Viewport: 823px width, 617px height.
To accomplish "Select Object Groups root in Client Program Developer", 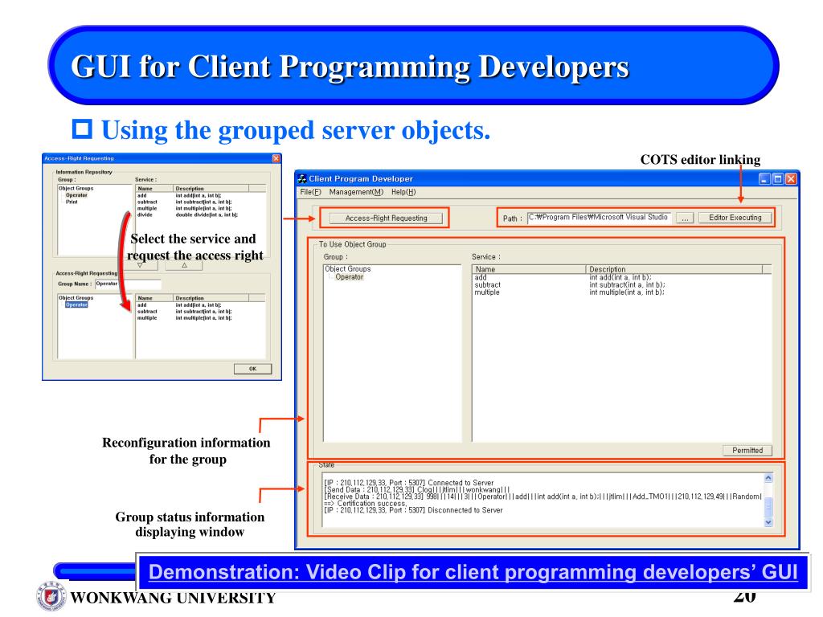I will tap(347, 268).
